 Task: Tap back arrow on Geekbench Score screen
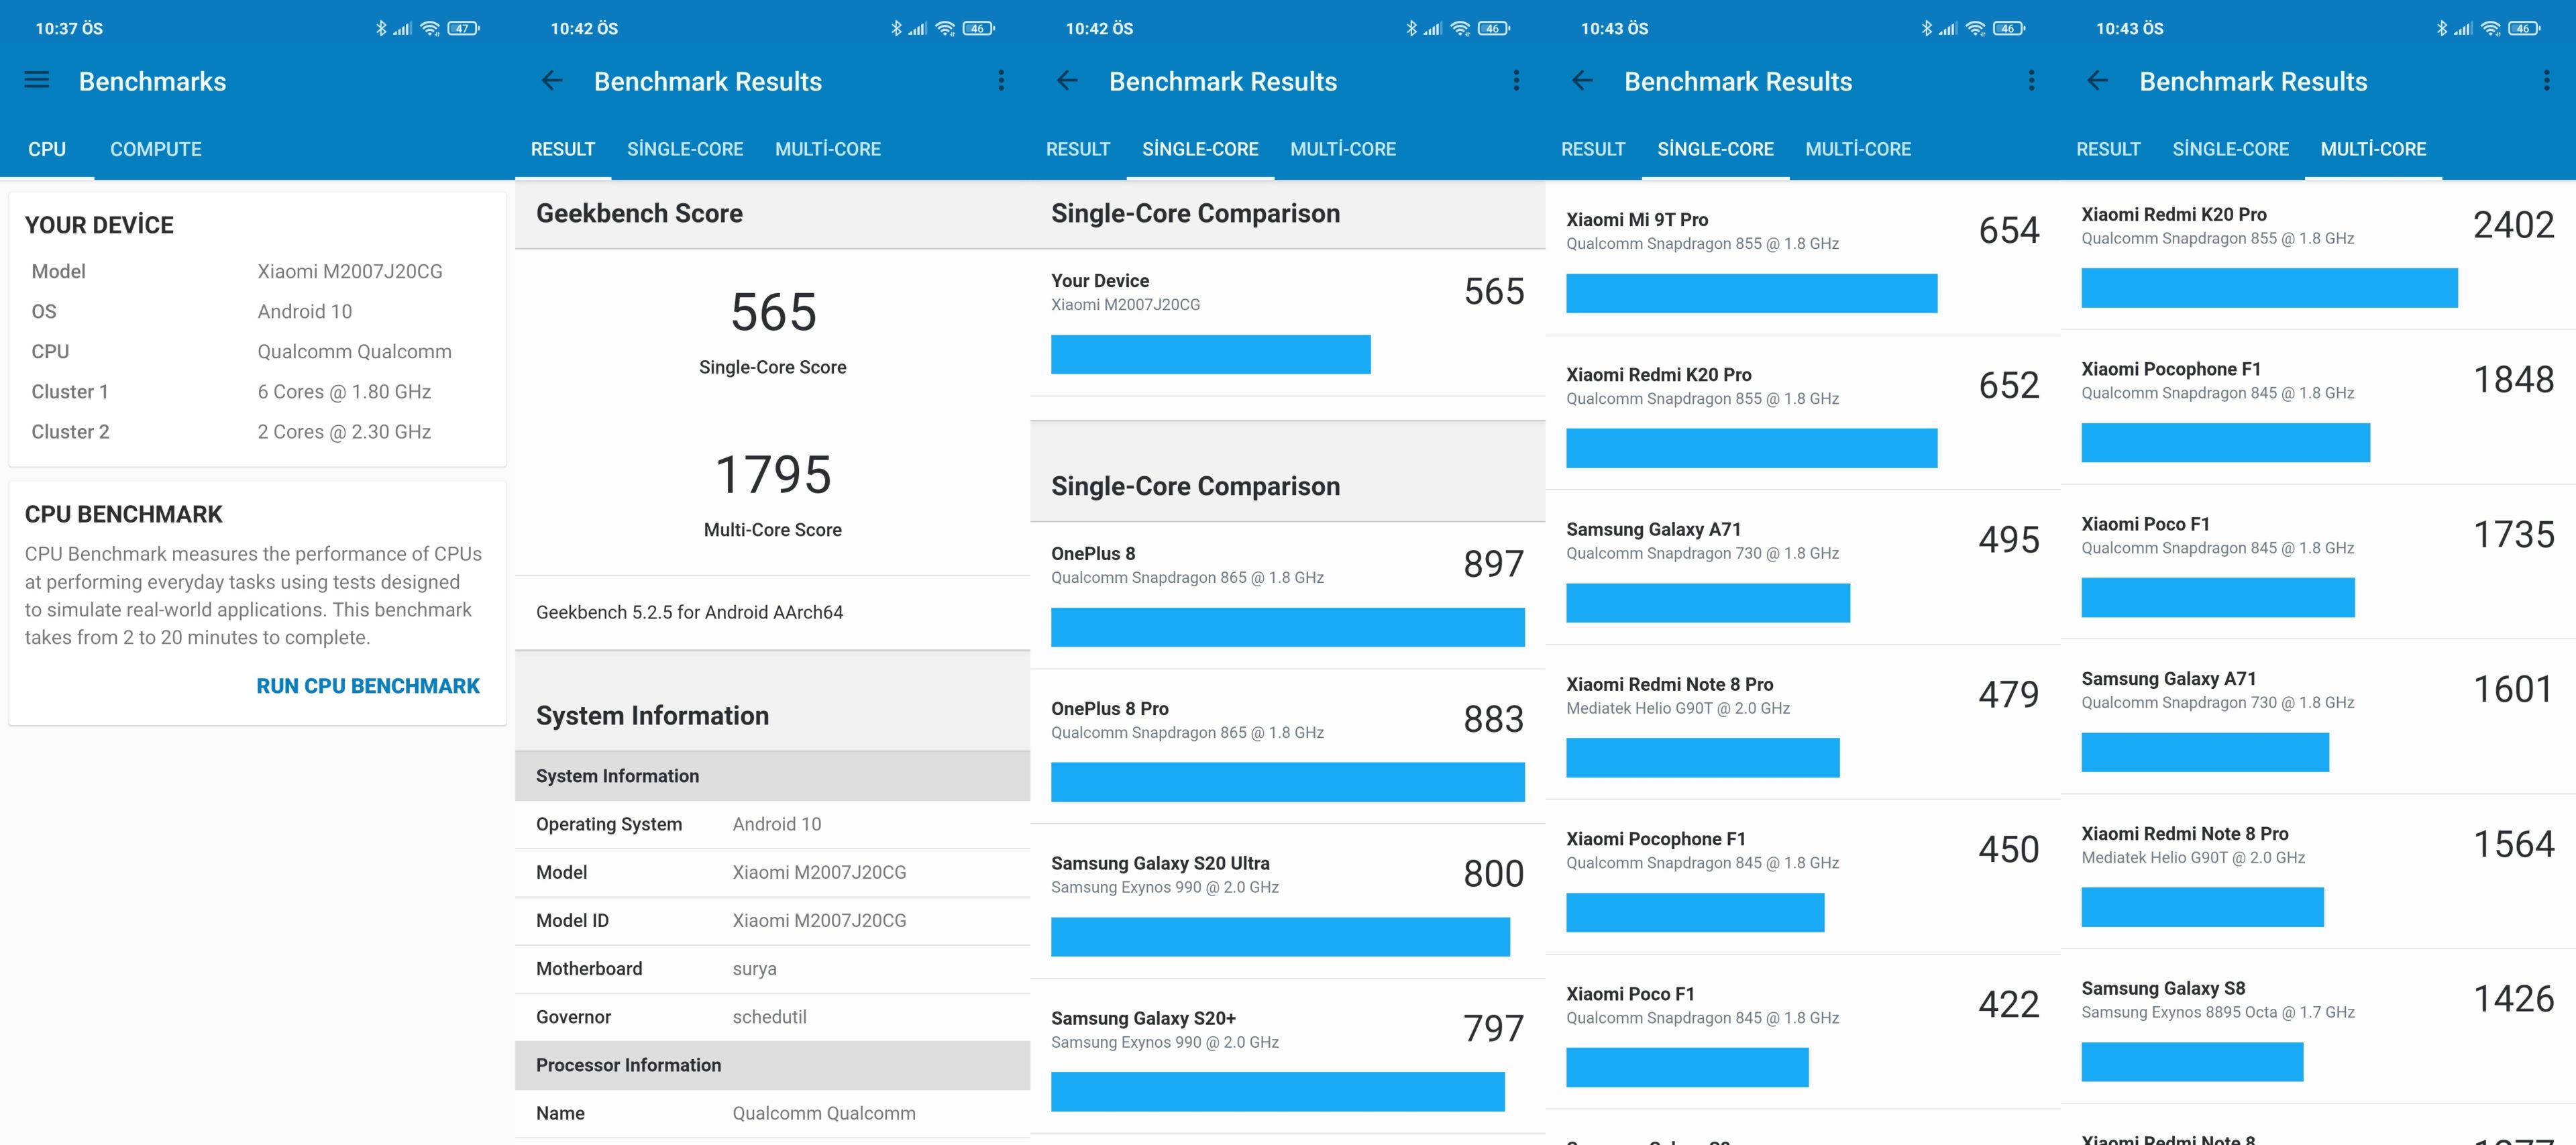(x=552, y=81)
